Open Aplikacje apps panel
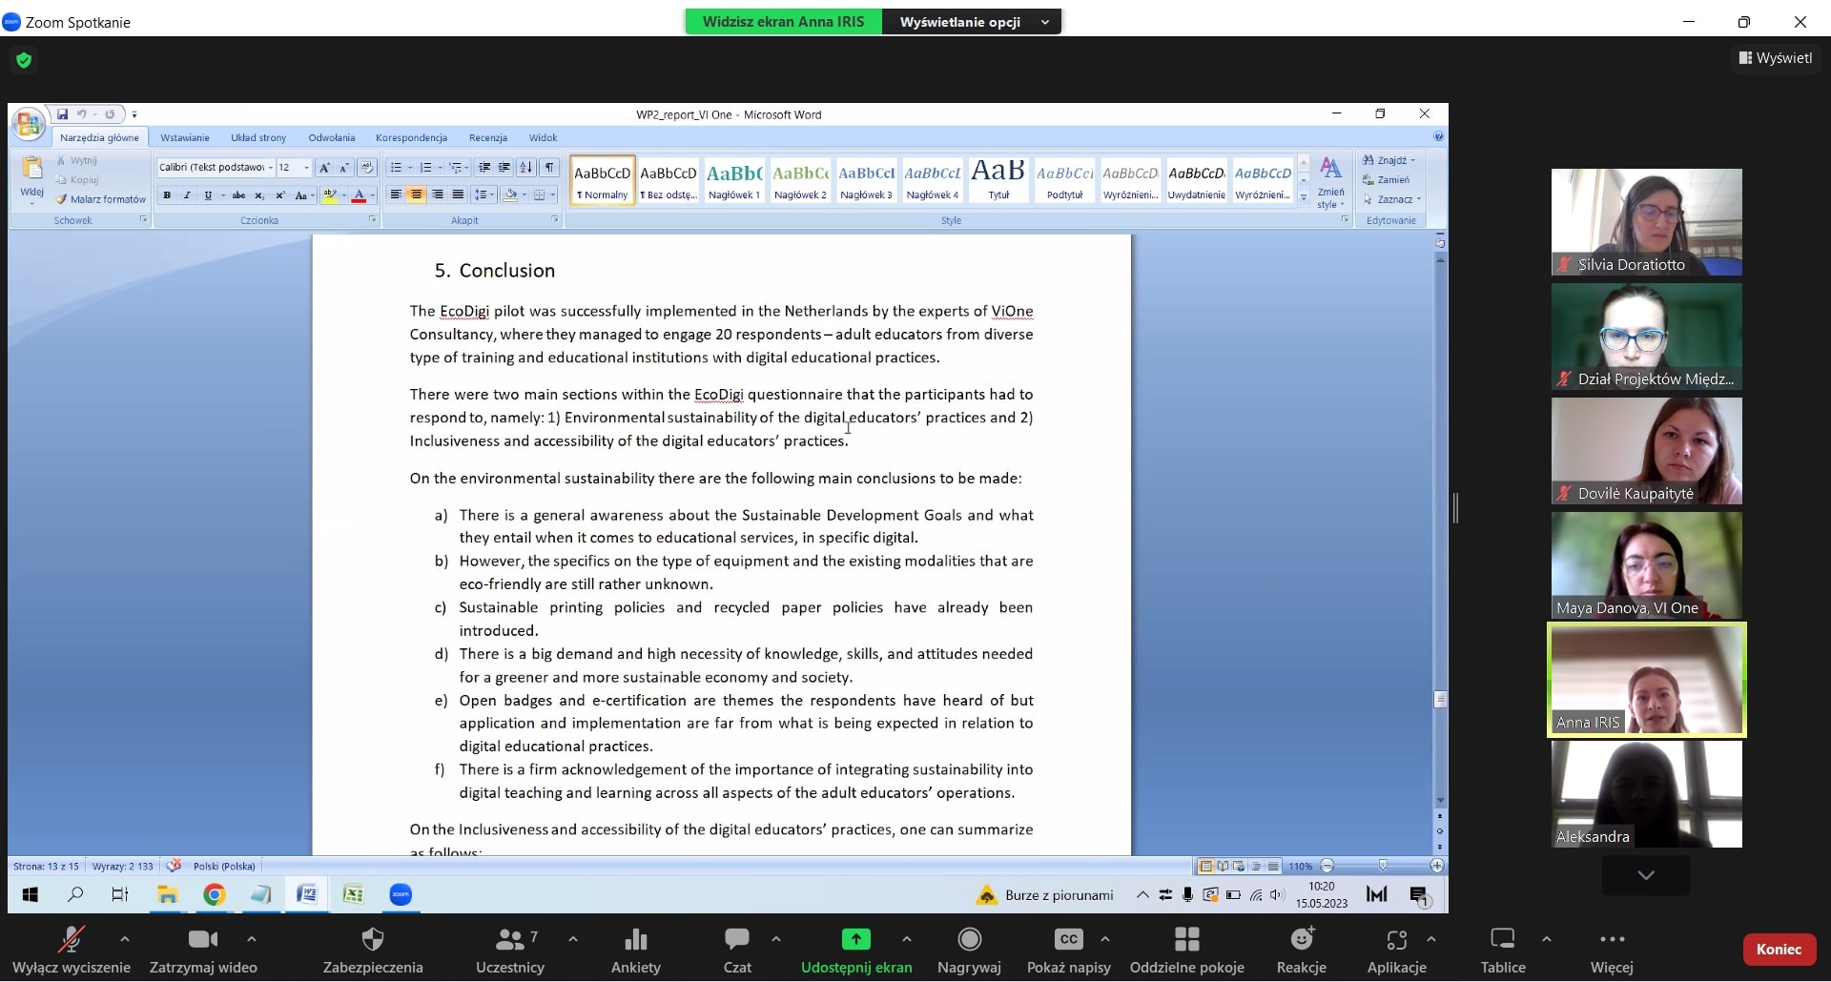1831x982 pixels. pyautogui.click(x=1397, y=950)
